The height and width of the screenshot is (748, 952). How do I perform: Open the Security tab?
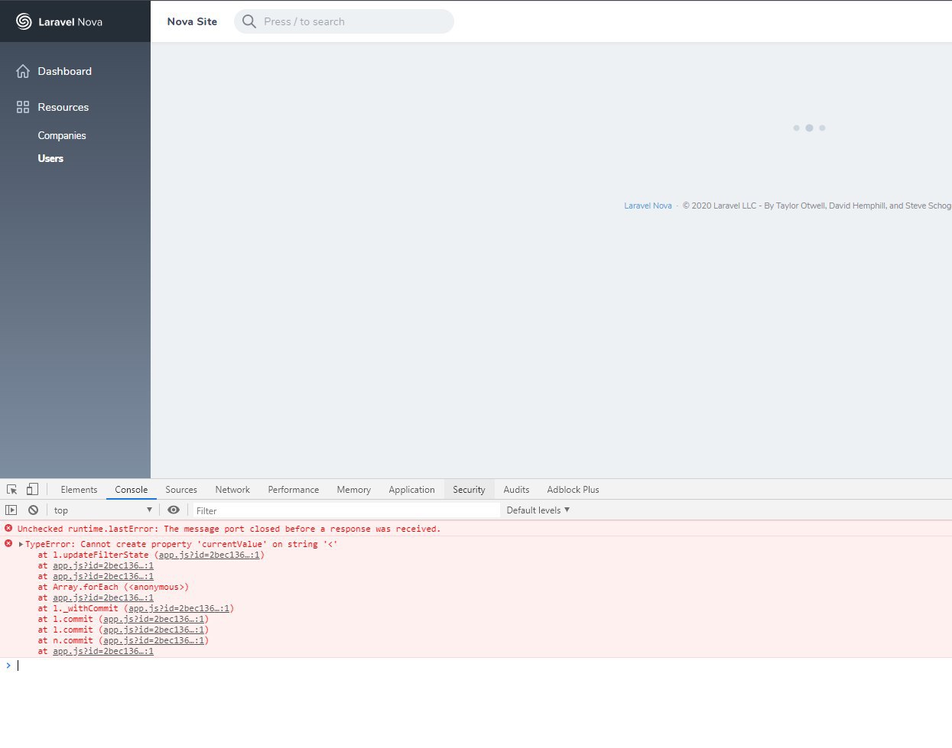click(x=469, y=489)
